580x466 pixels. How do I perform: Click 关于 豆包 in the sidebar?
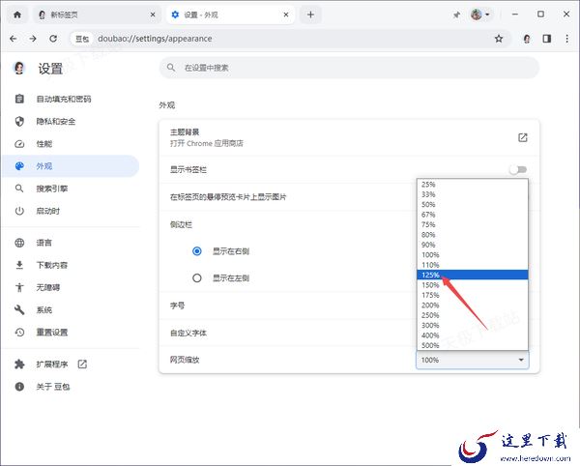point(53,387)
